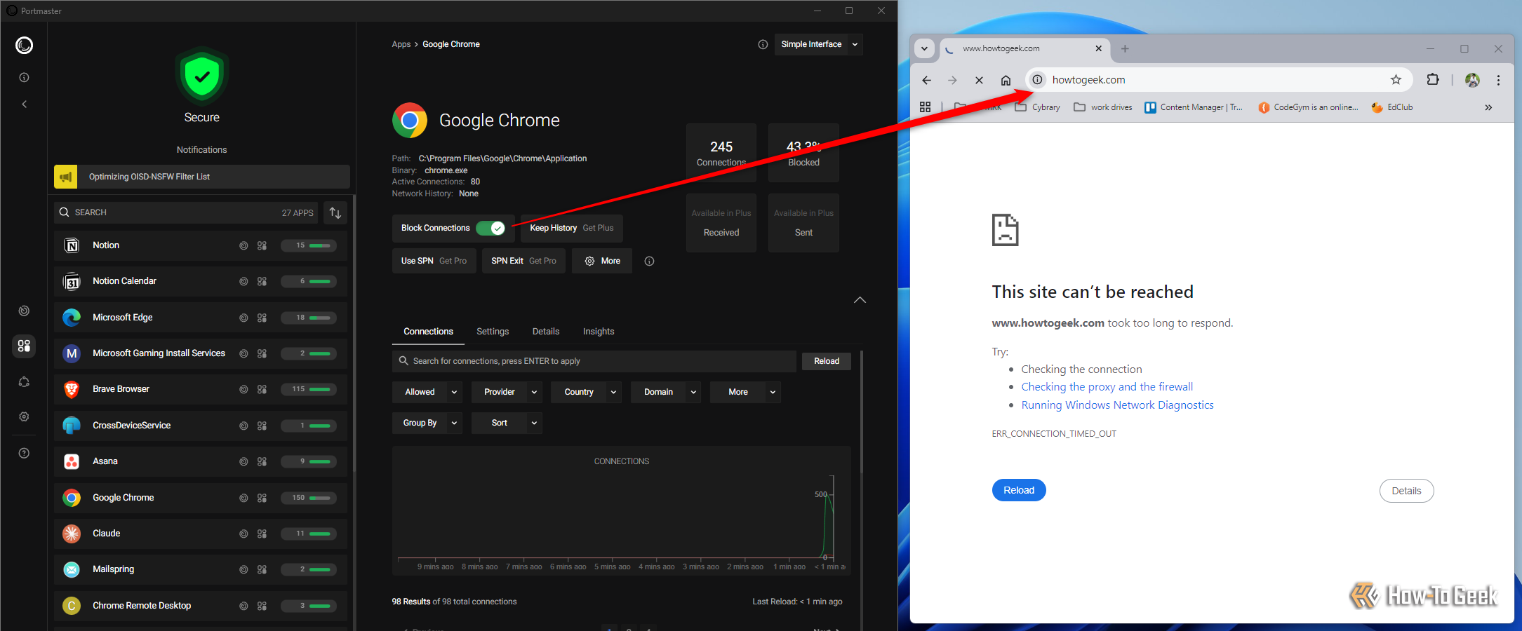Click the Claude app icon in list
The image size is (1522, 631).
[72, 534]
